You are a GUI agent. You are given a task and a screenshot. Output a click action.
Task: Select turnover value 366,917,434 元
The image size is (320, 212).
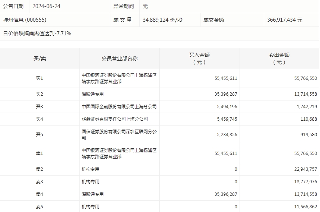pyautogui.click(x=285, y=20)
